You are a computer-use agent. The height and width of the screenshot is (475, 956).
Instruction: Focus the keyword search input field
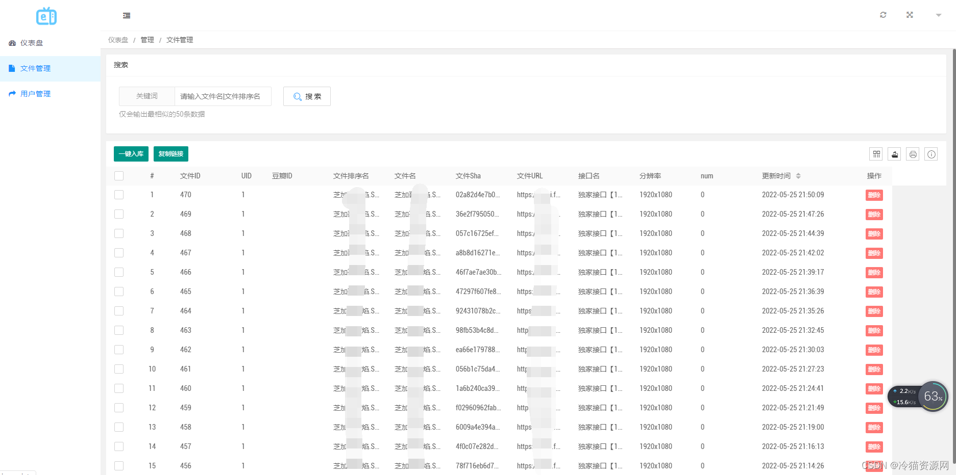tap(223, 96)
